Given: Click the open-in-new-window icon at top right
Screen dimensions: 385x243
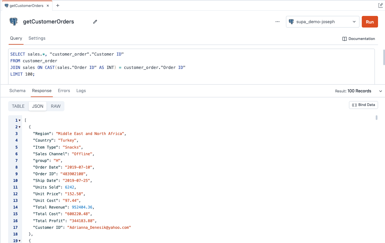Looking at the screenshot, I should (x=381, y=5).
